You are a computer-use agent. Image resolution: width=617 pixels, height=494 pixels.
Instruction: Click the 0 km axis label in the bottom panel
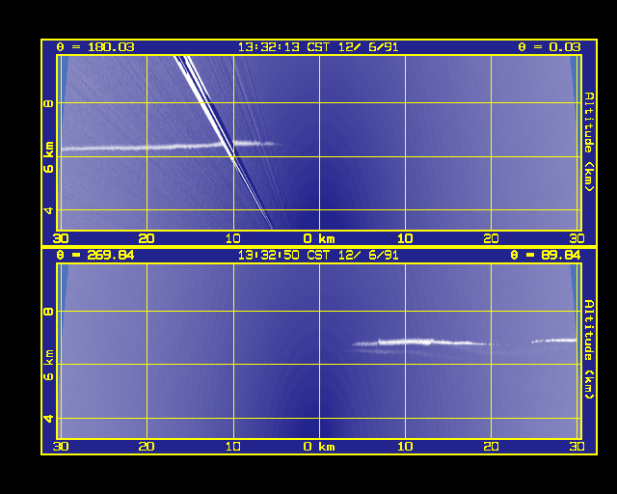(x=319, y=447)
